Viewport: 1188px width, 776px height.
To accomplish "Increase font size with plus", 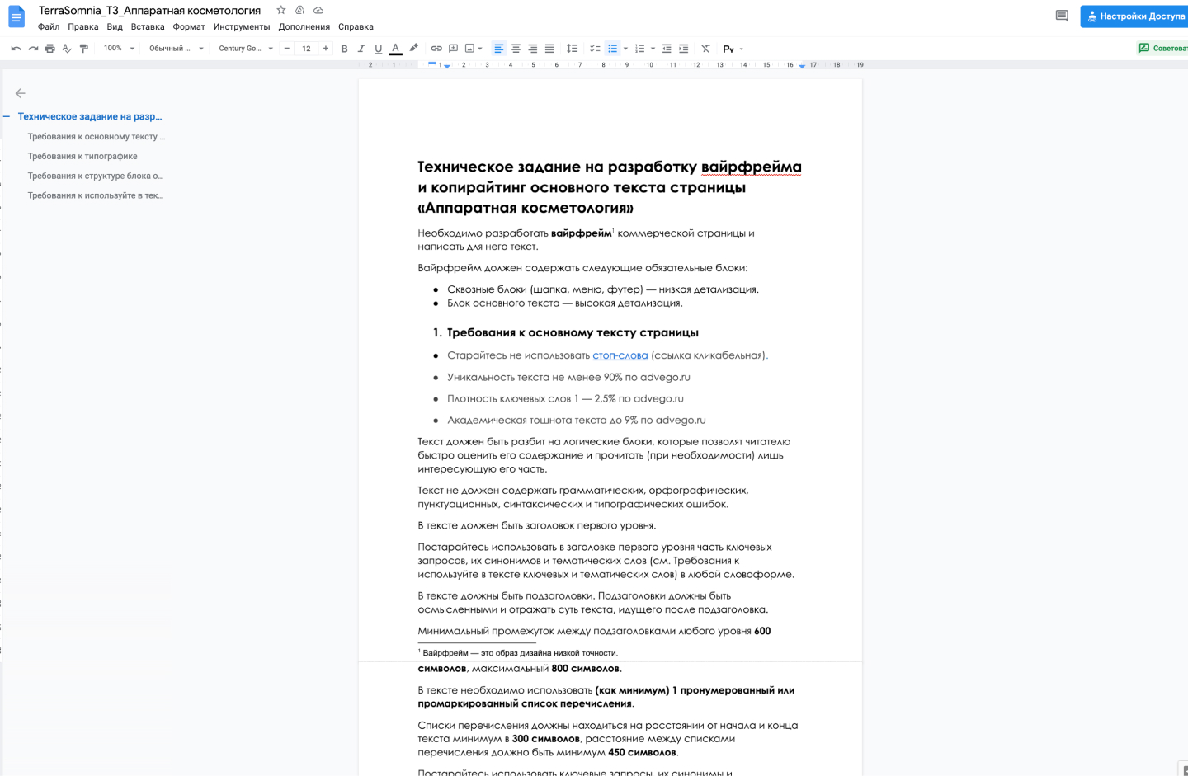I will click(326, 49).
